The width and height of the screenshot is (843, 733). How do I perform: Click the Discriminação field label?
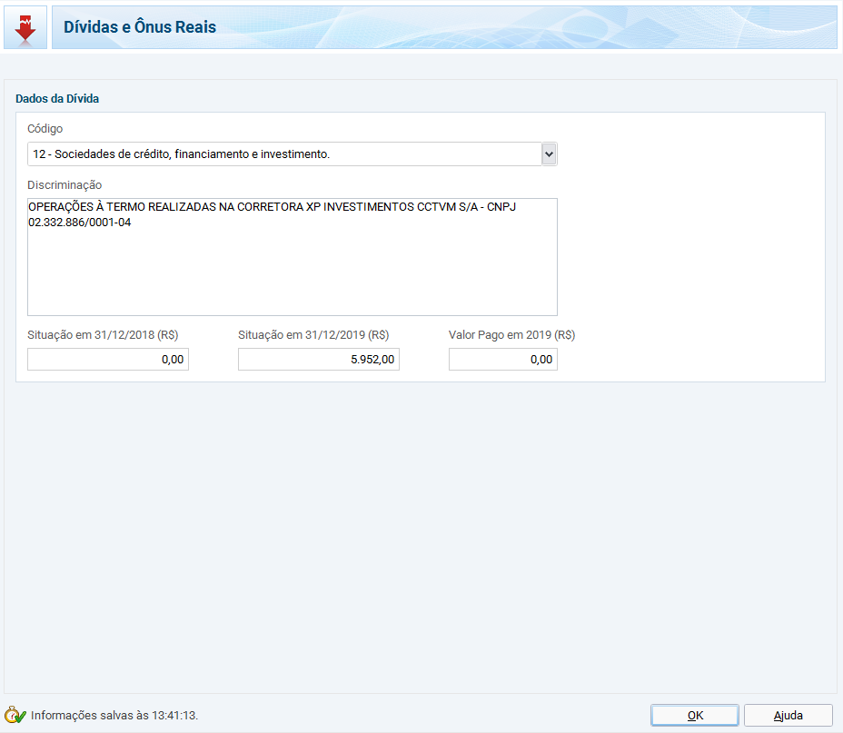pyautogui.click(x=64, y=185)
